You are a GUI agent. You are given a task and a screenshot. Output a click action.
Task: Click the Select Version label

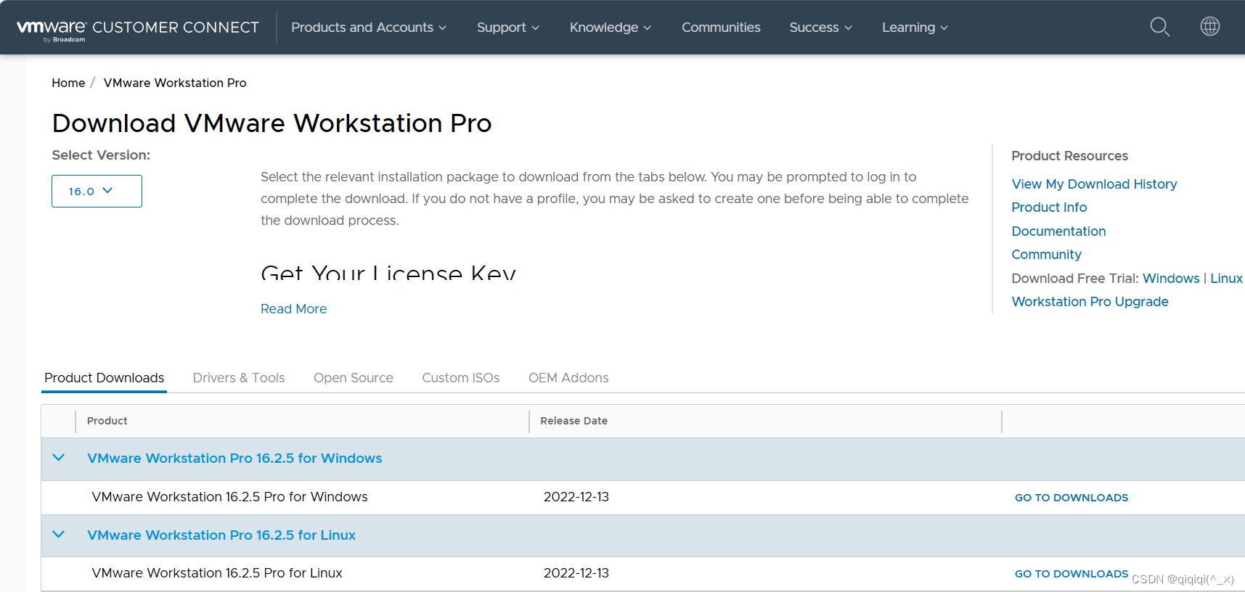pos(101,155)
